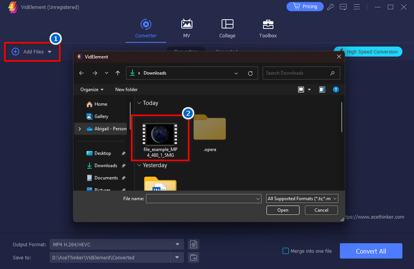
Task: Open the Organize menu
Action: tap(92, 89)
